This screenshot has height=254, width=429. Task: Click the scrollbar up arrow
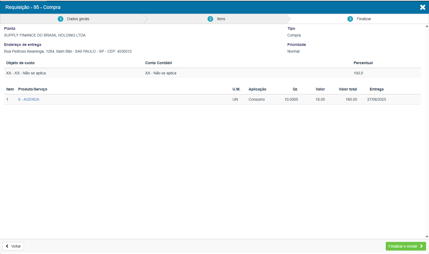tap(427, 26)
